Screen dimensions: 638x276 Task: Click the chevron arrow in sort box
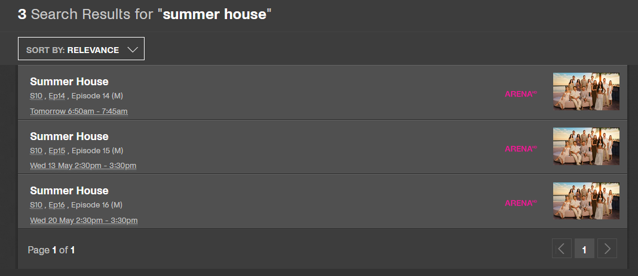coord(133,49)
